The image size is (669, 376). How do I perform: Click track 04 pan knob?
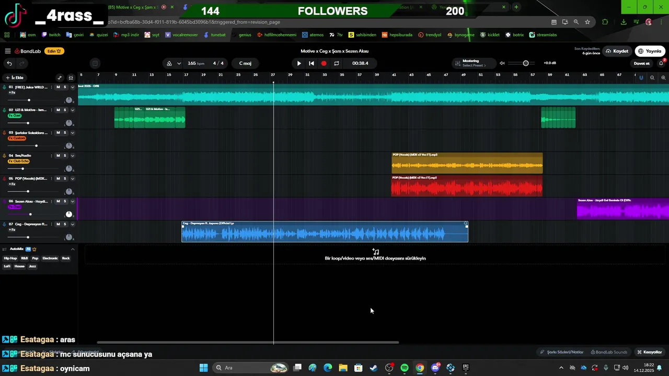[x=68, y=169]
